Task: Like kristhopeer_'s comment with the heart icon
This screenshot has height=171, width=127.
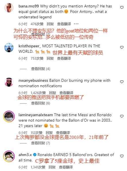Action: coord(122,47)
